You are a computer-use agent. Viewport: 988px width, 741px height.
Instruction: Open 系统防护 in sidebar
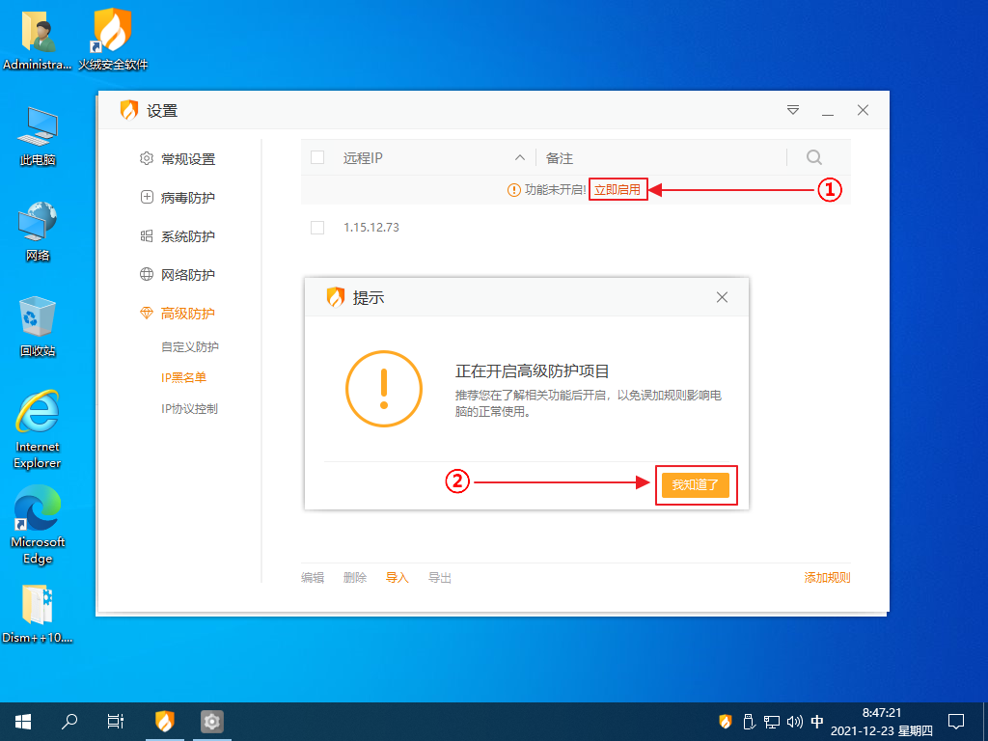pos(178,236)
